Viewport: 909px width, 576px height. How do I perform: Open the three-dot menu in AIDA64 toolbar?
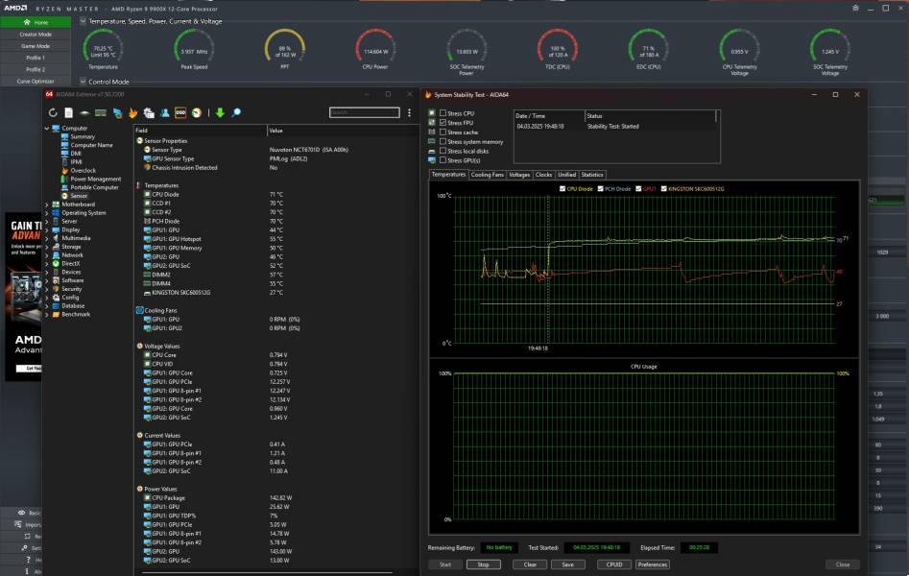[x=409, y=112]
